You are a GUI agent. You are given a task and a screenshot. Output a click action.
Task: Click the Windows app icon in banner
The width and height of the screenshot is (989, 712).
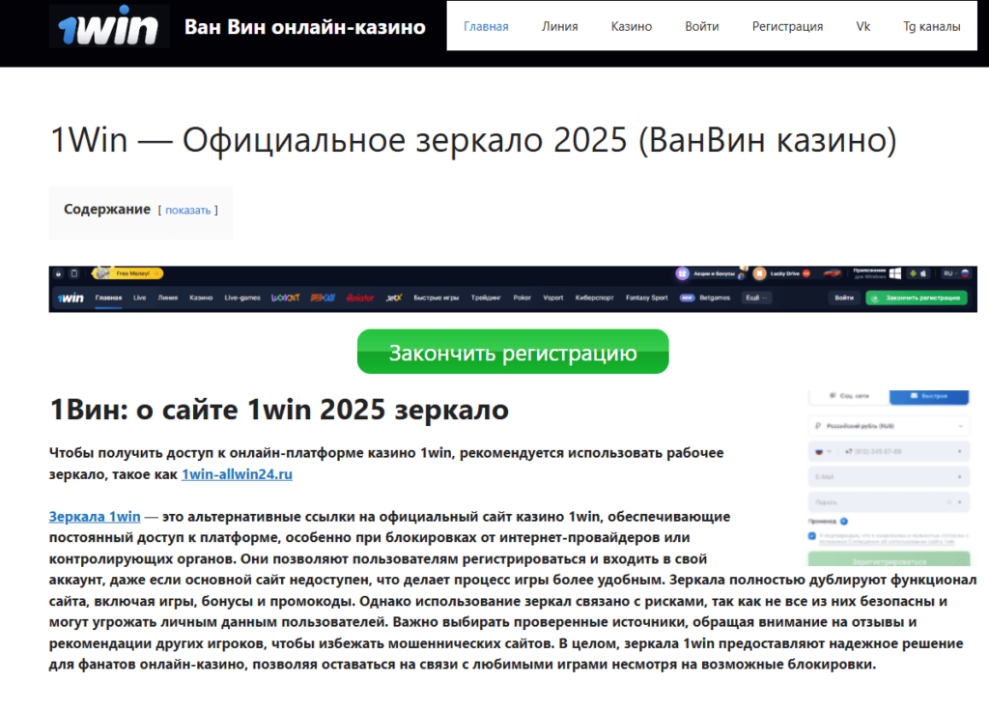(895, 273)
